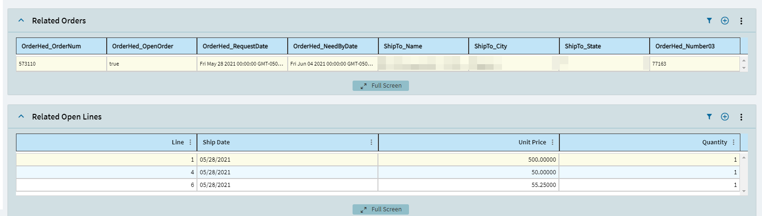Click add (plus) icon in Related Orders
762x216 pixels.
(x=725, y=21)
